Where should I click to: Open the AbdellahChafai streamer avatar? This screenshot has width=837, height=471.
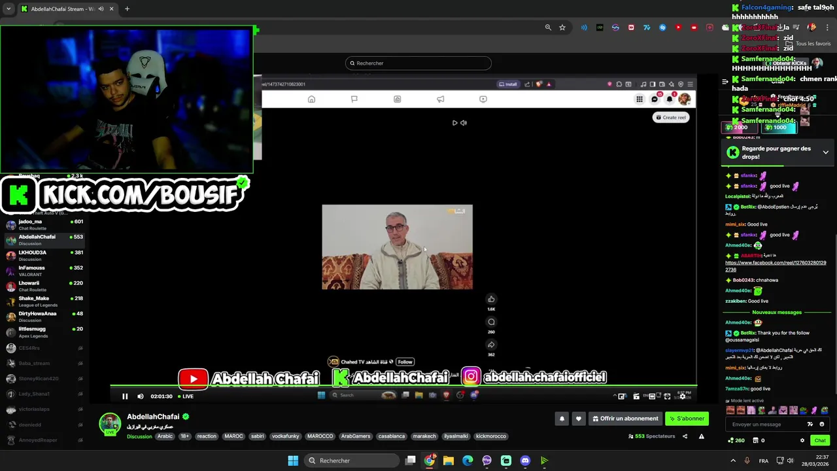[110, 423]
